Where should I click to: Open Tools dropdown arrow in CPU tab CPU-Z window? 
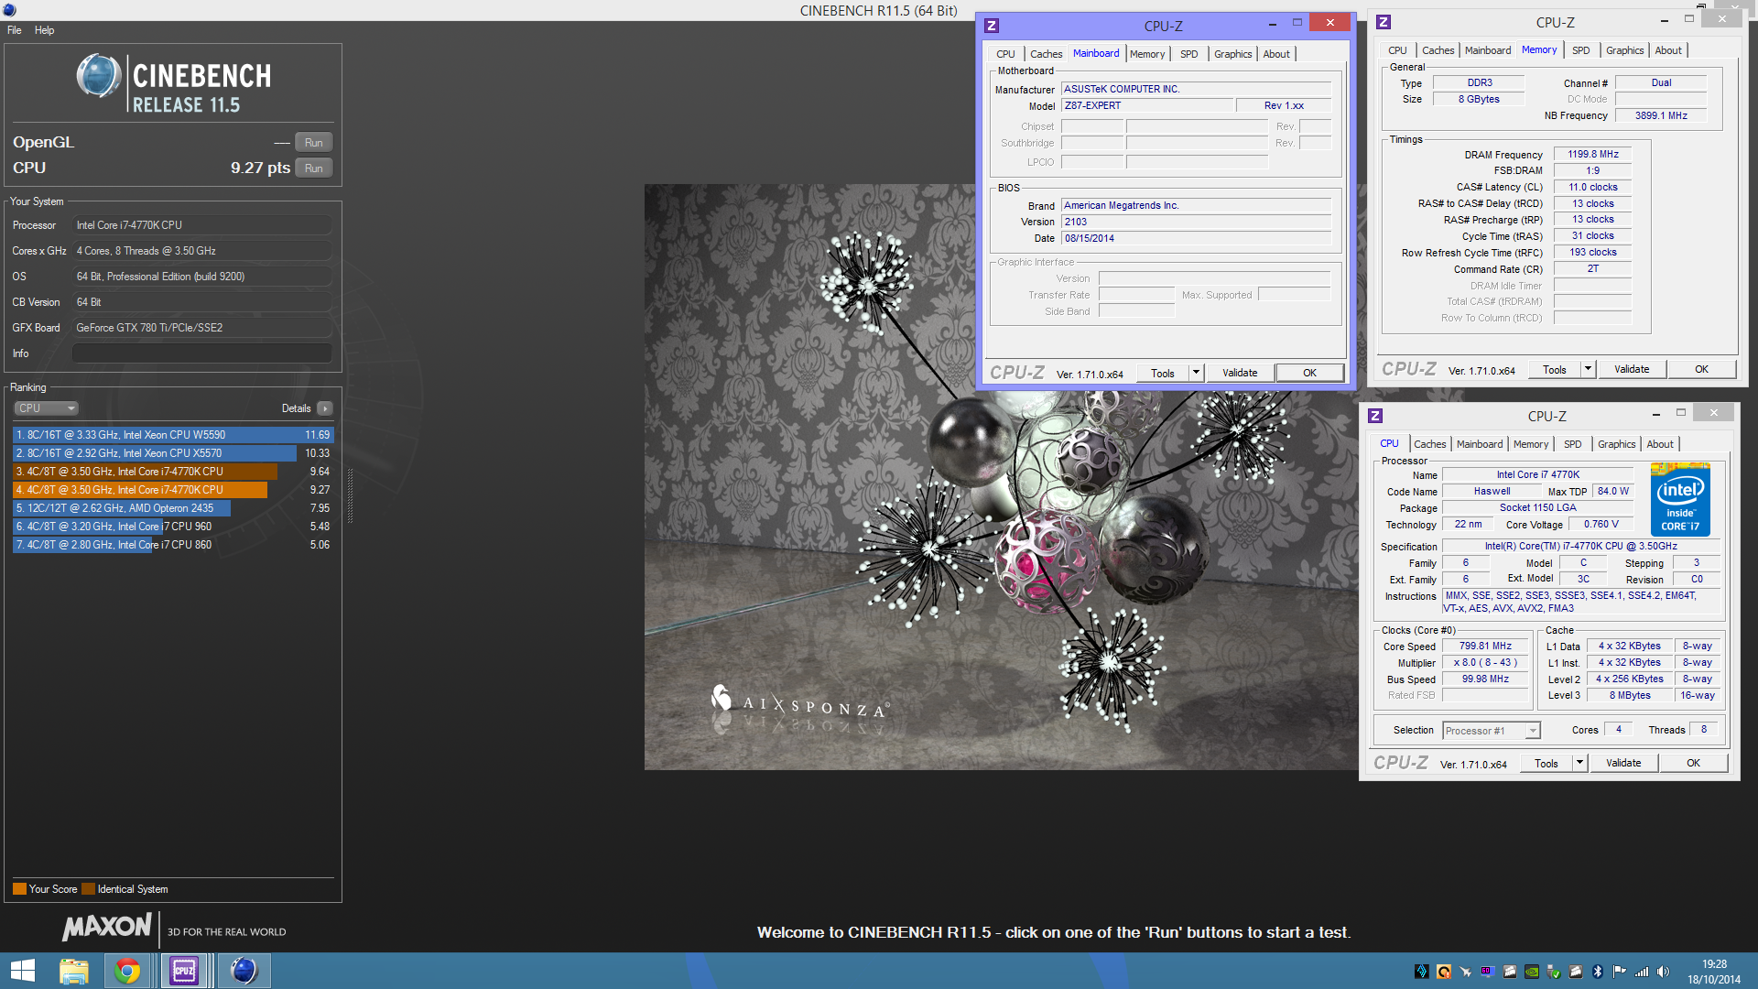click(1579, 763)
